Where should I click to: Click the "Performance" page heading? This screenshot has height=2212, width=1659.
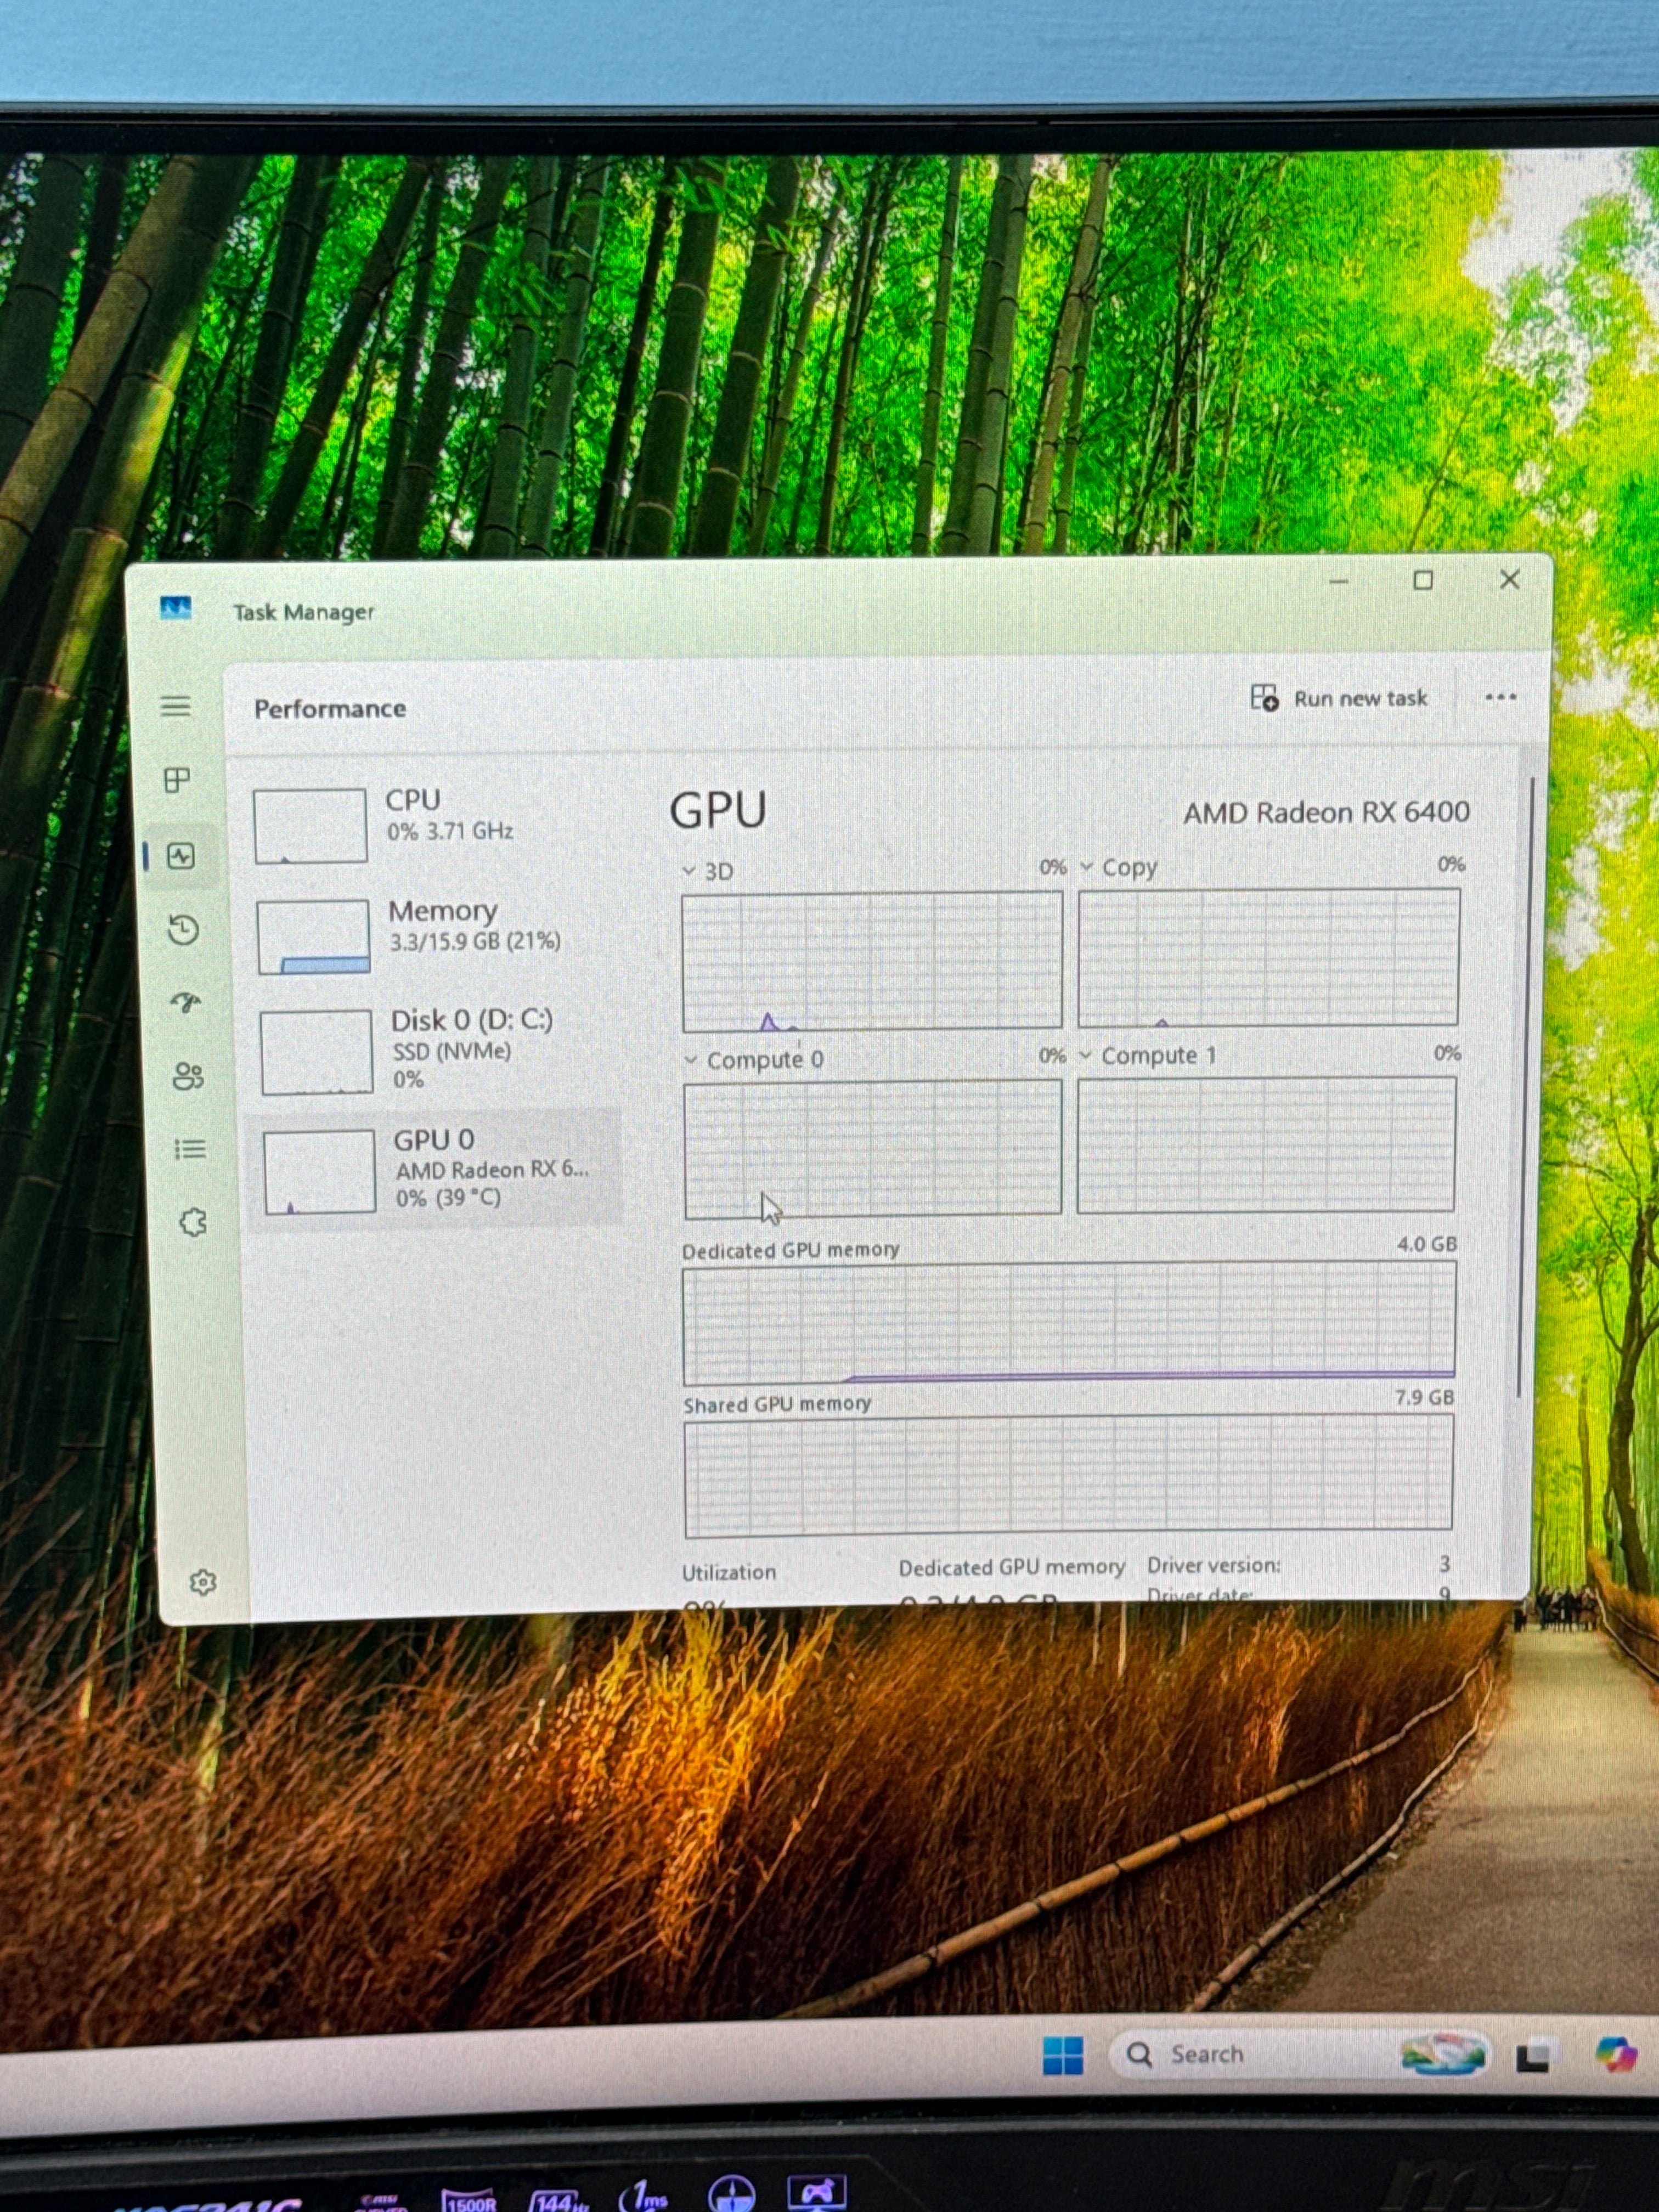330,709
